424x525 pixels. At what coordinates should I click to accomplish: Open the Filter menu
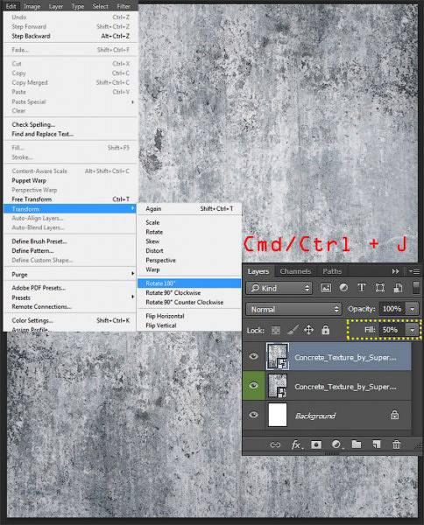124,6
